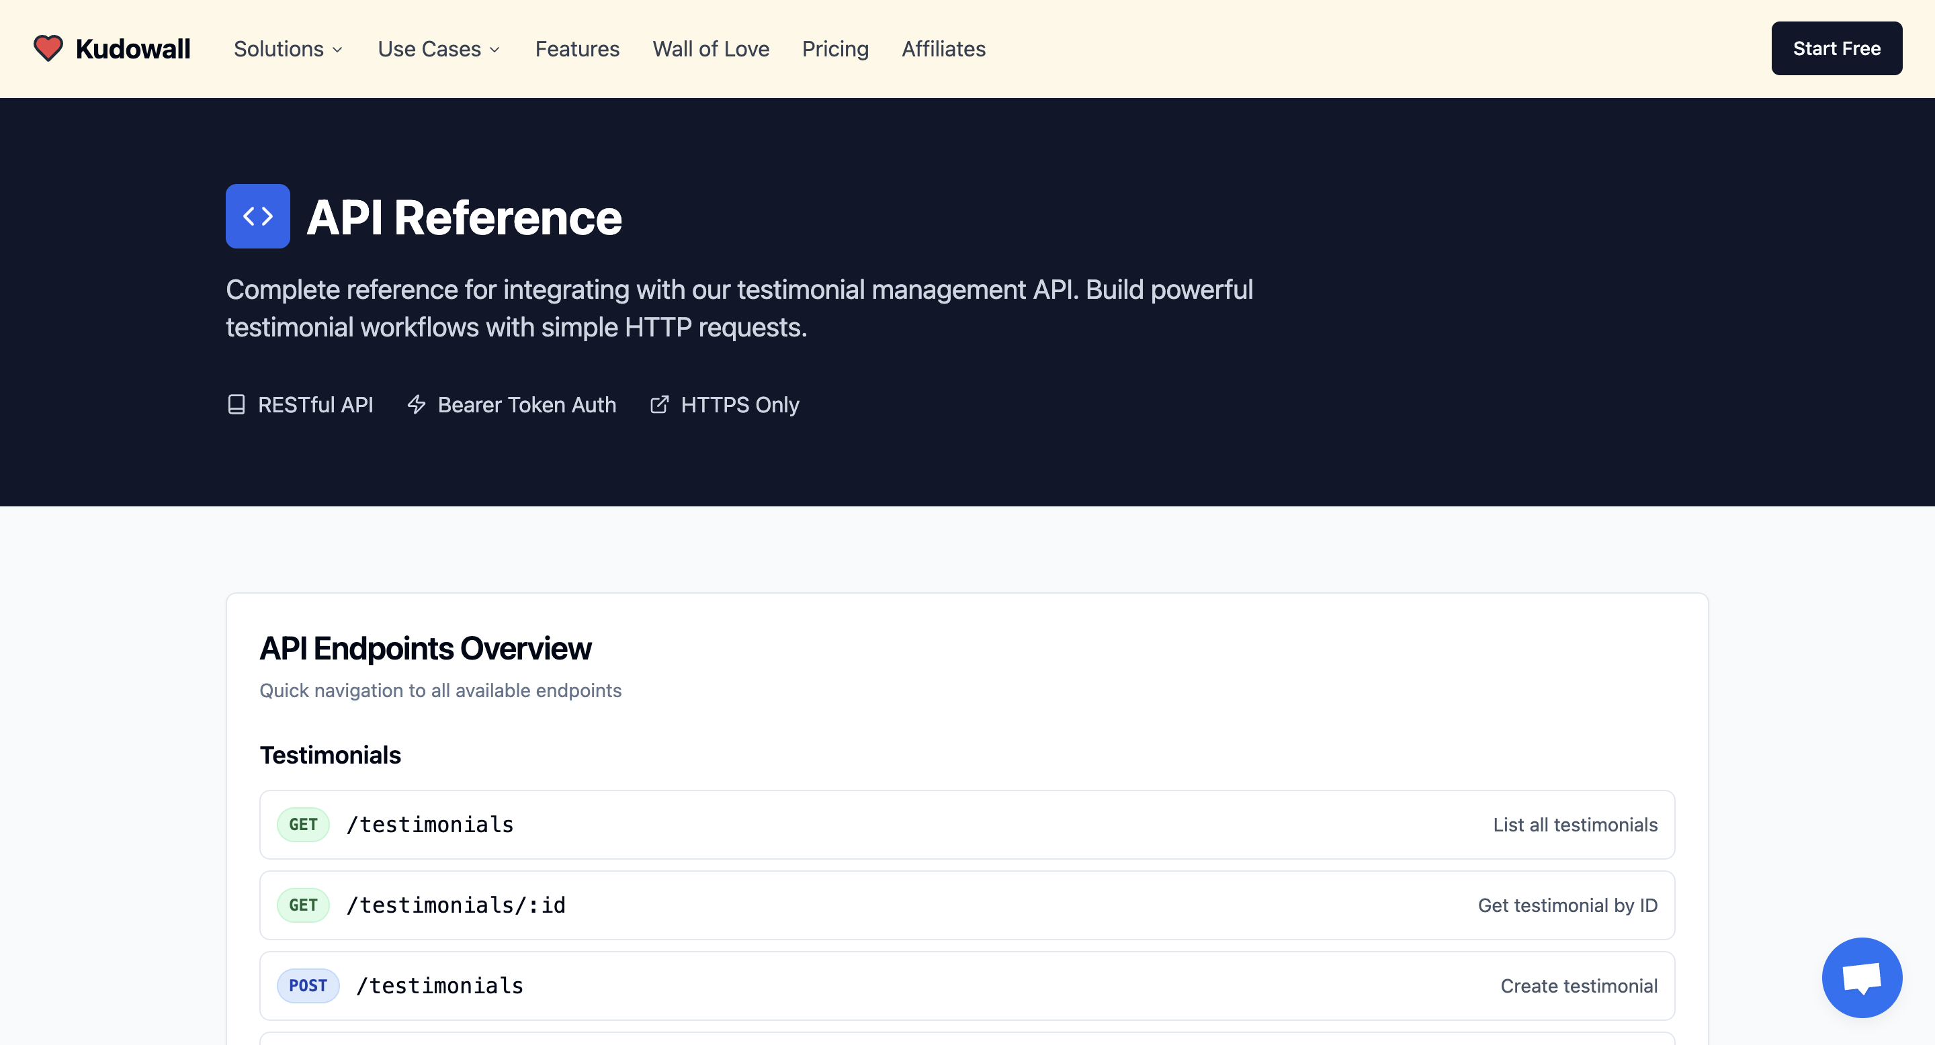Click the GET badge for Get testimonial by ID

[x=304, y=905]
